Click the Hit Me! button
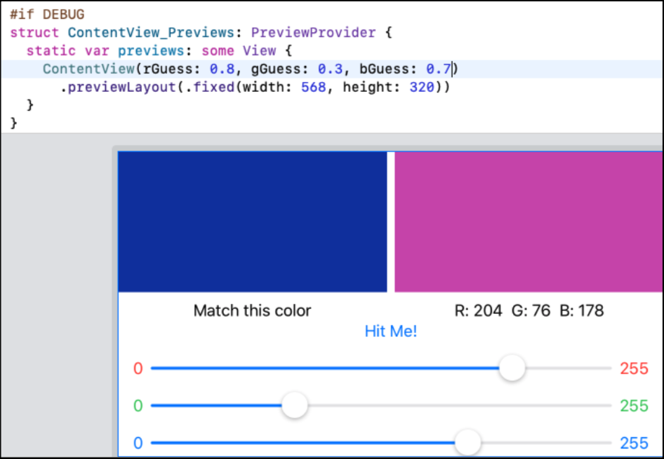The width and height of the screenshot is (664, 459). point(391,331)
